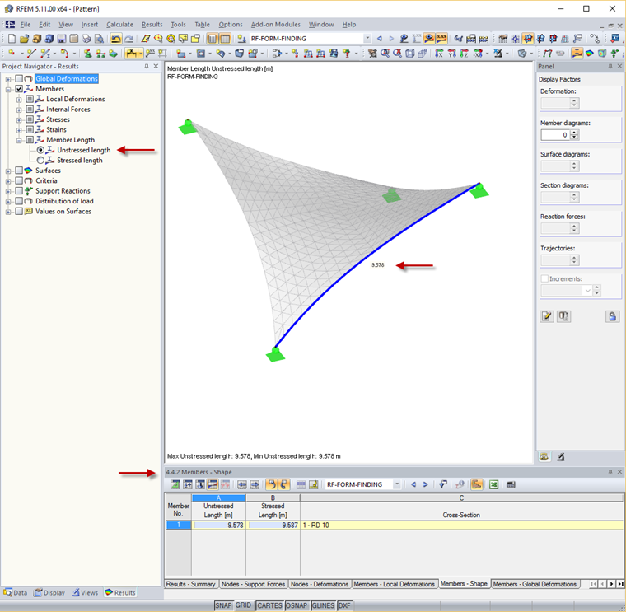Click the colored surface results icon at toolbar right

pos(589,53)
